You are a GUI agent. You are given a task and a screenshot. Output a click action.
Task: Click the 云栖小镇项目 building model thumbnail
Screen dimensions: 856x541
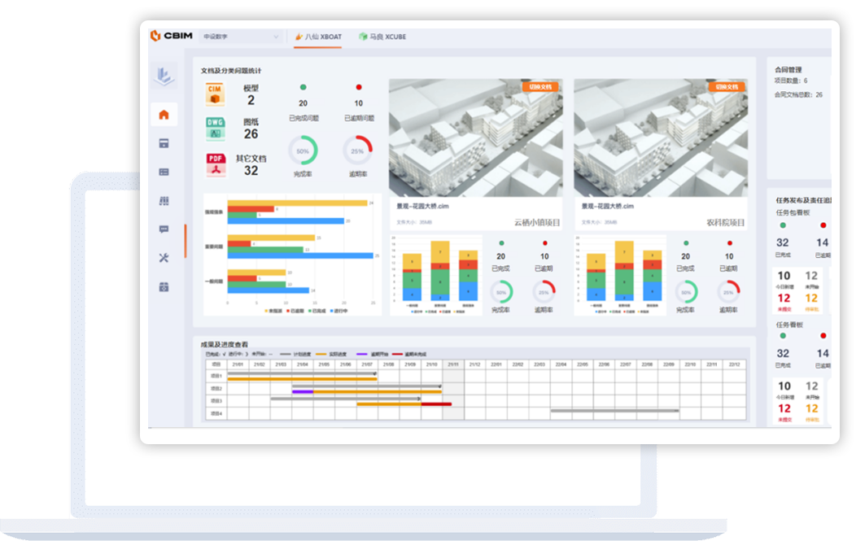[475, 138]
